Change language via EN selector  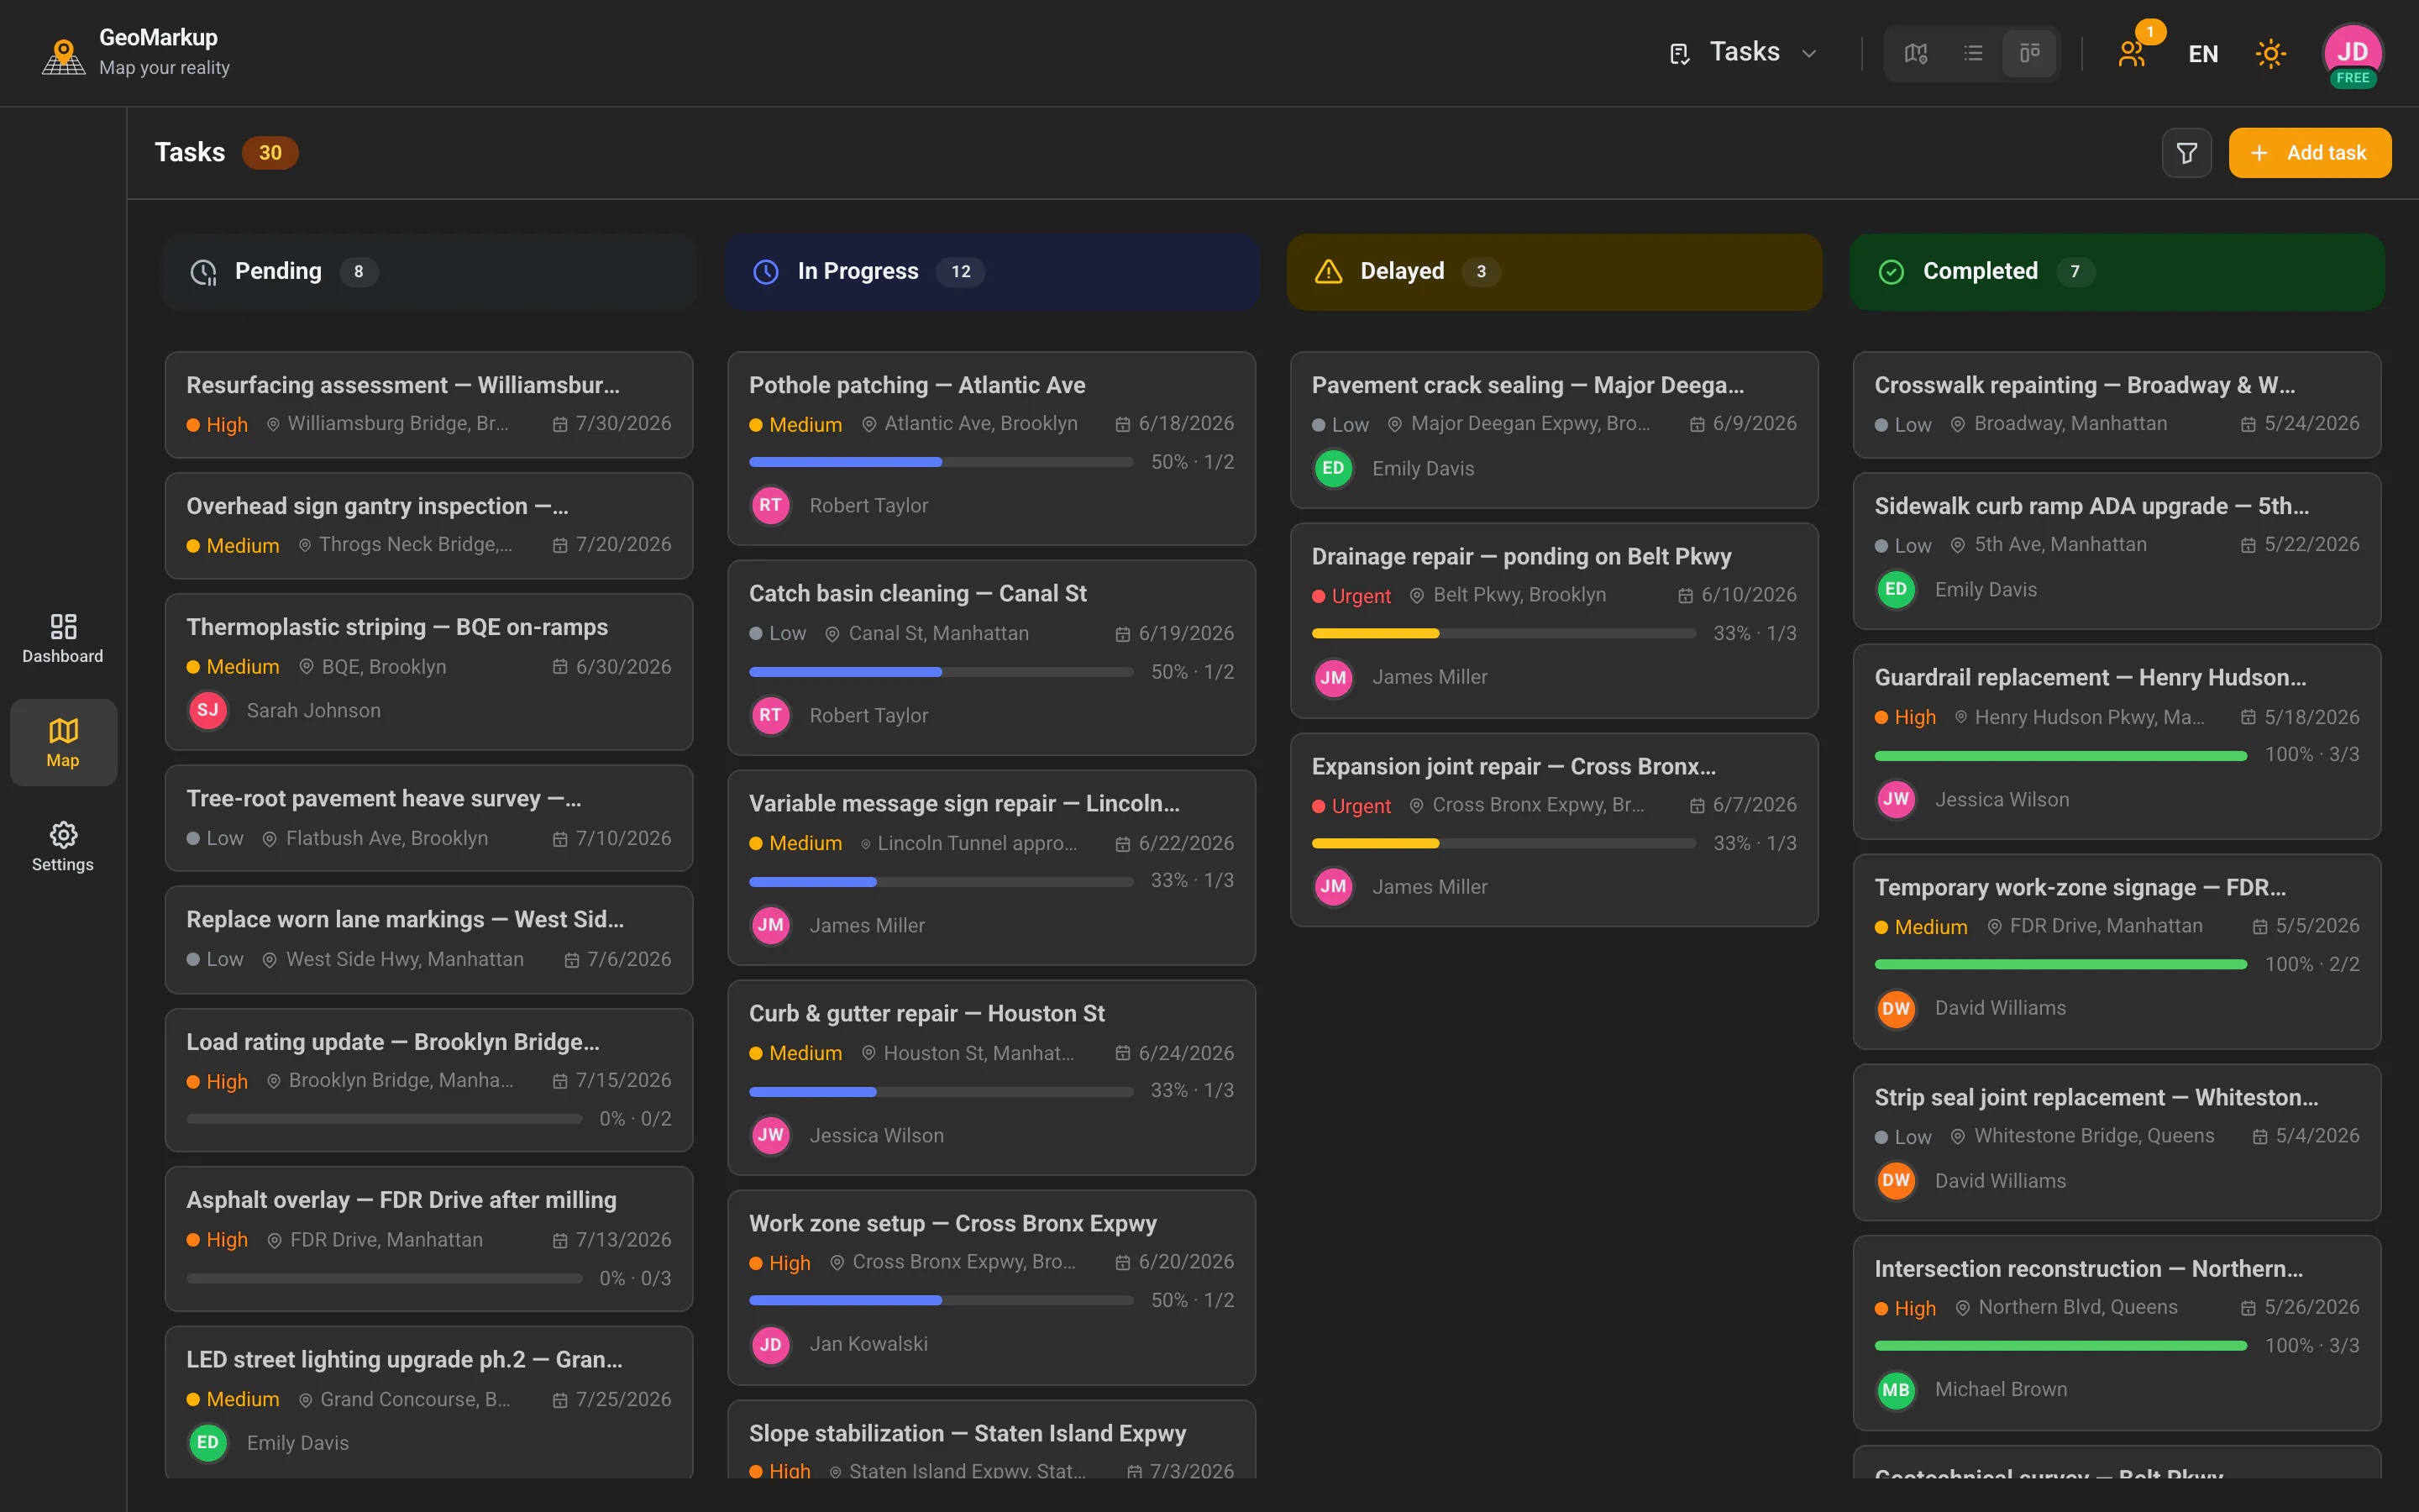click(x=2203, y=53)
